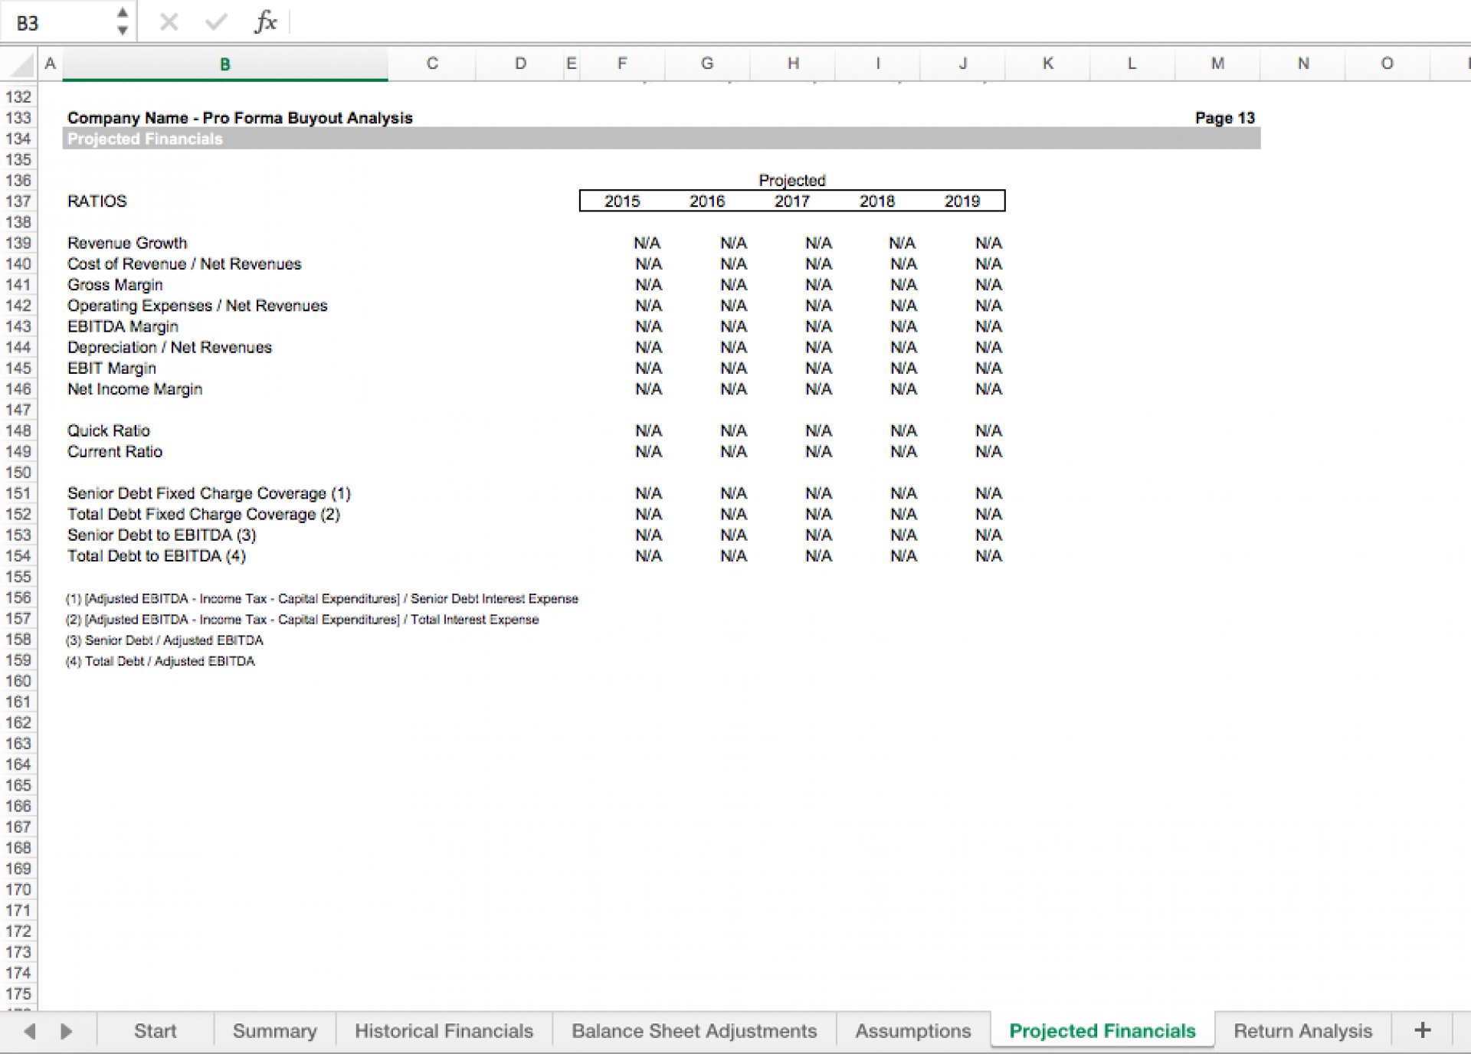Image resolution: width=1471 pixels, height=1054 pixels.
Task: Select row 160 header
Action: click(x=18, y=681)
